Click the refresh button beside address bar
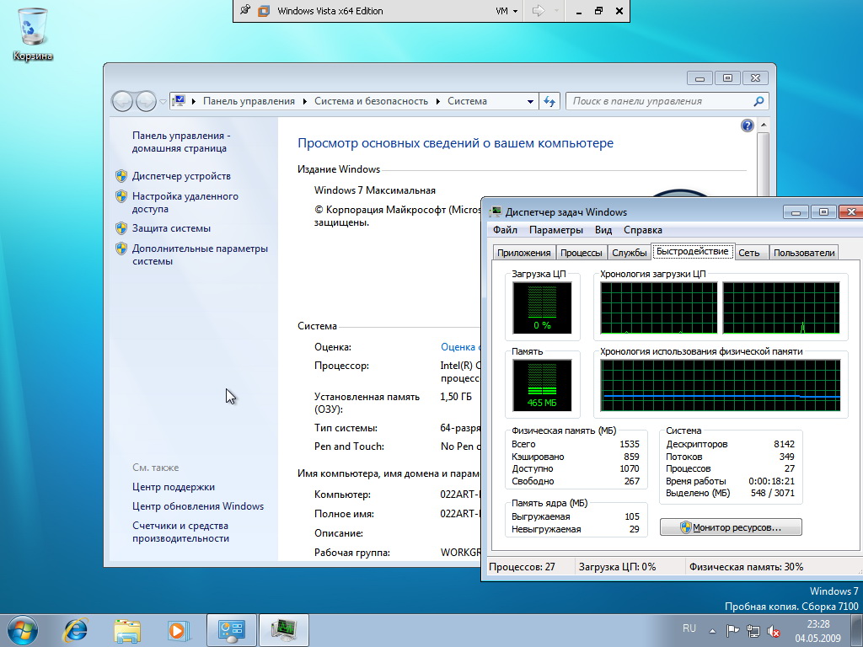This screenshot has height=647, width=863. coord(549,101)
